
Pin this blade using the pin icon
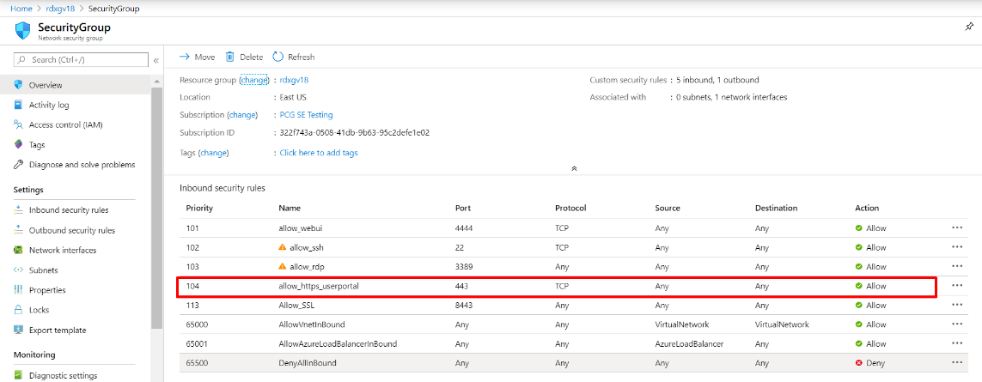(970, 27)
